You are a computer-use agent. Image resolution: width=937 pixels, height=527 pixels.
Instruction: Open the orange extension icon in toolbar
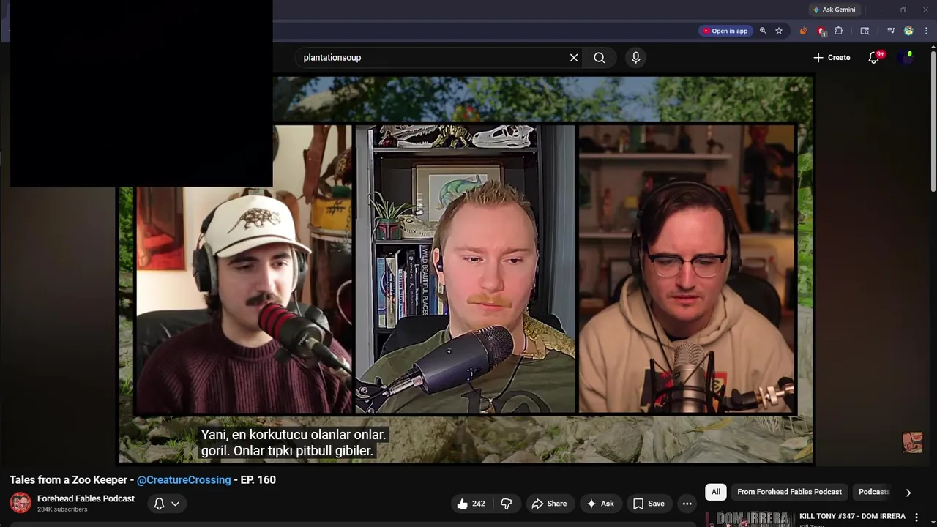(x=803, y=31)
